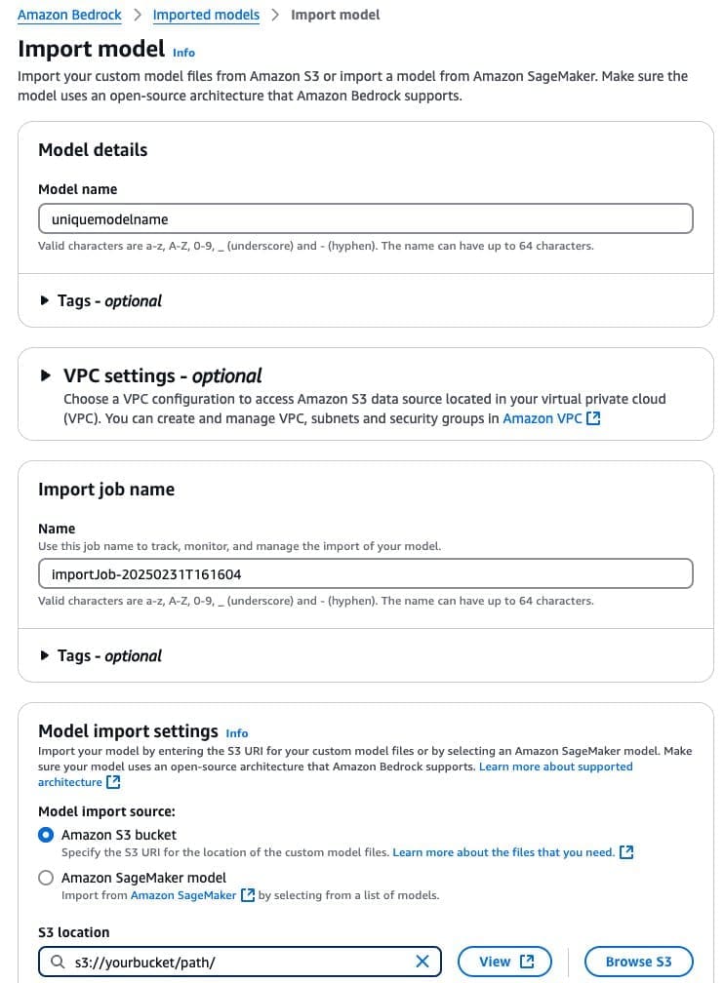Image resolution: width=724 pixels, height=983 pixels.
Task: Click the import job Name input field
Action: point(365,573)
